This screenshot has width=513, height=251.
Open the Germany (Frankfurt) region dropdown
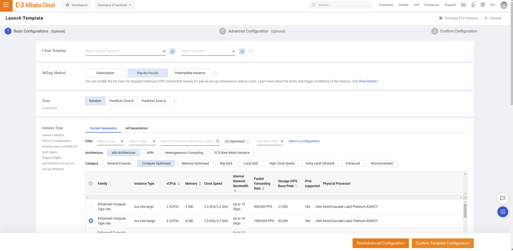click(115, 5)
